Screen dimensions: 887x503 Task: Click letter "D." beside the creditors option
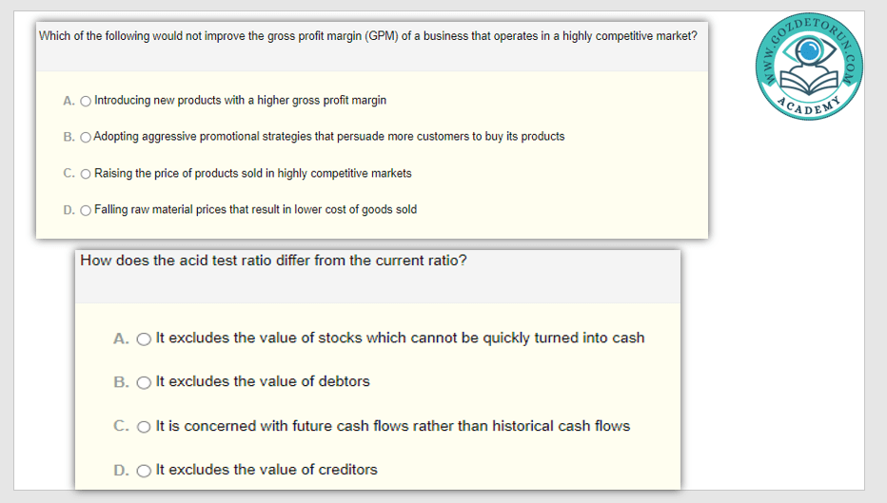point(122,470)
